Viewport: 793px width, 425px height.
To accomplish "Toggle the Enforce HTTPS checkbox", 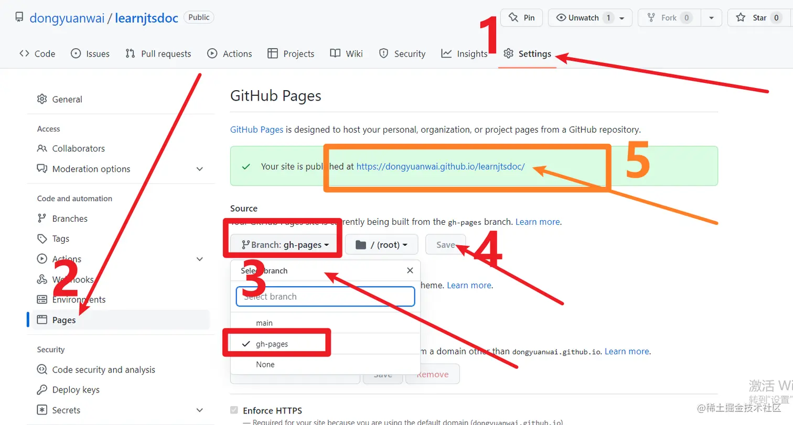I will (x=234, y=410).
